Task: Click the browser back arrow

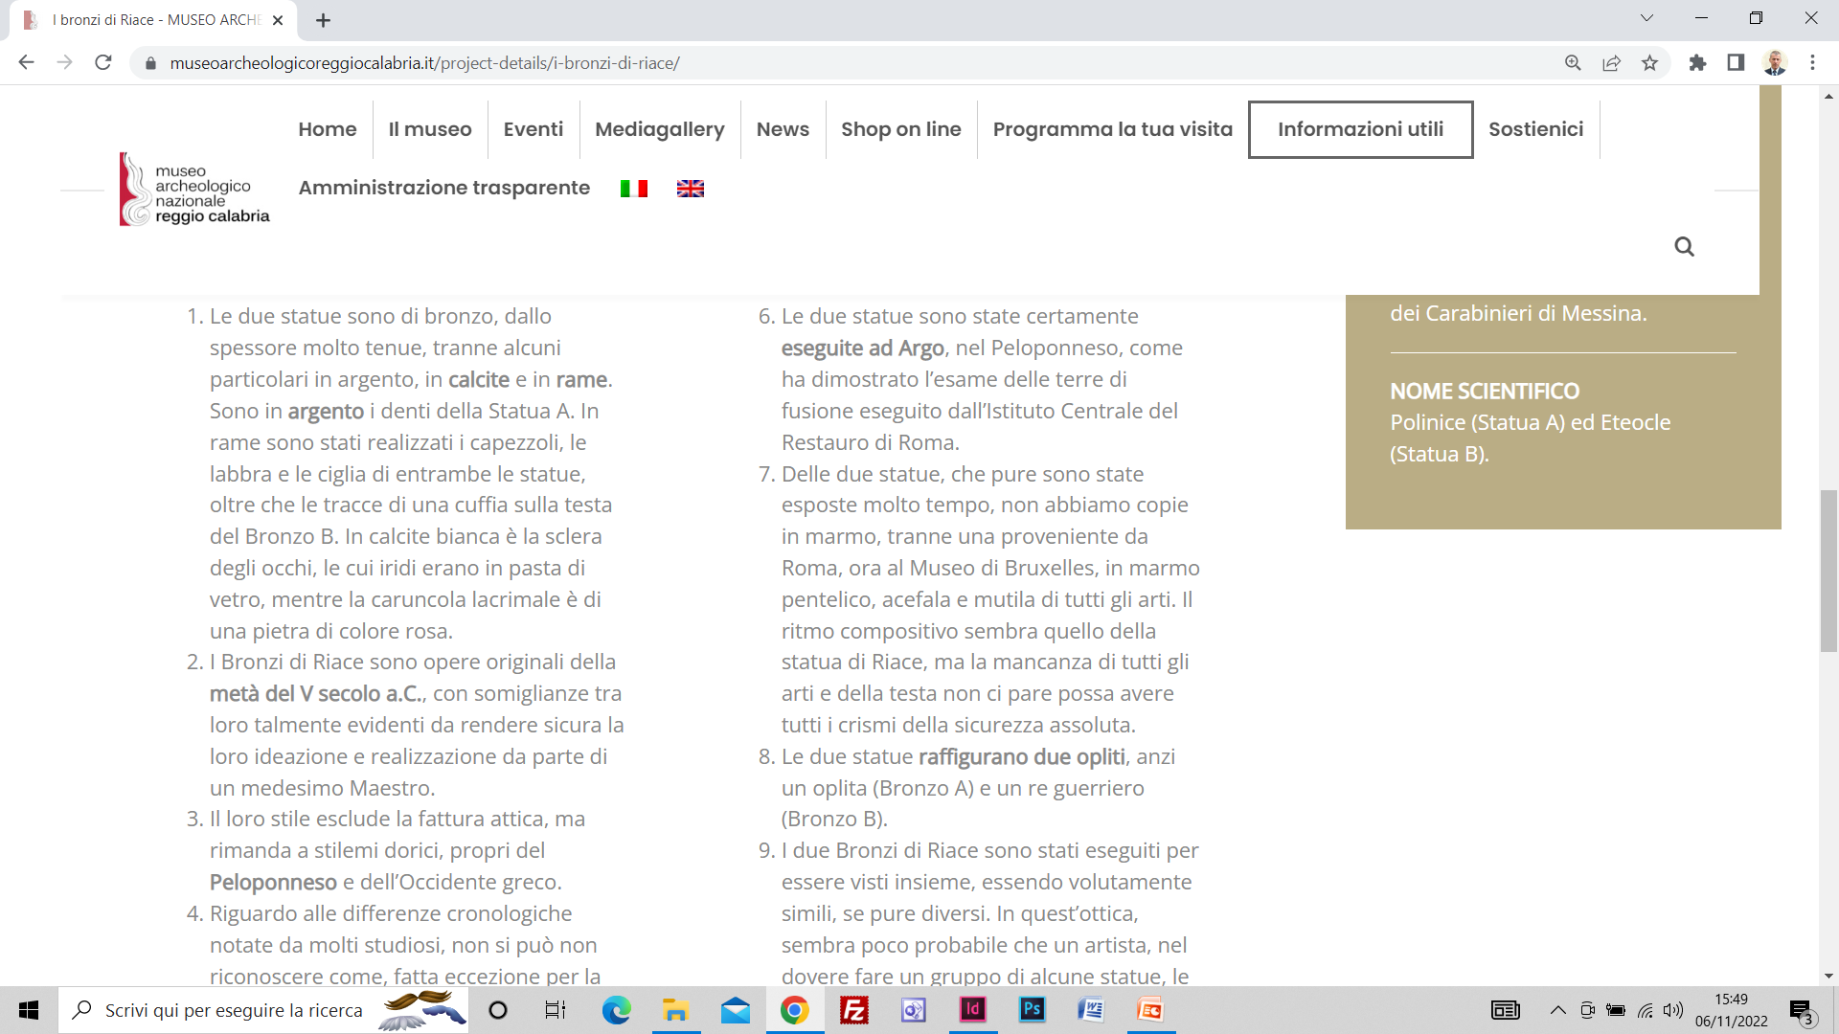Action: 26,62
